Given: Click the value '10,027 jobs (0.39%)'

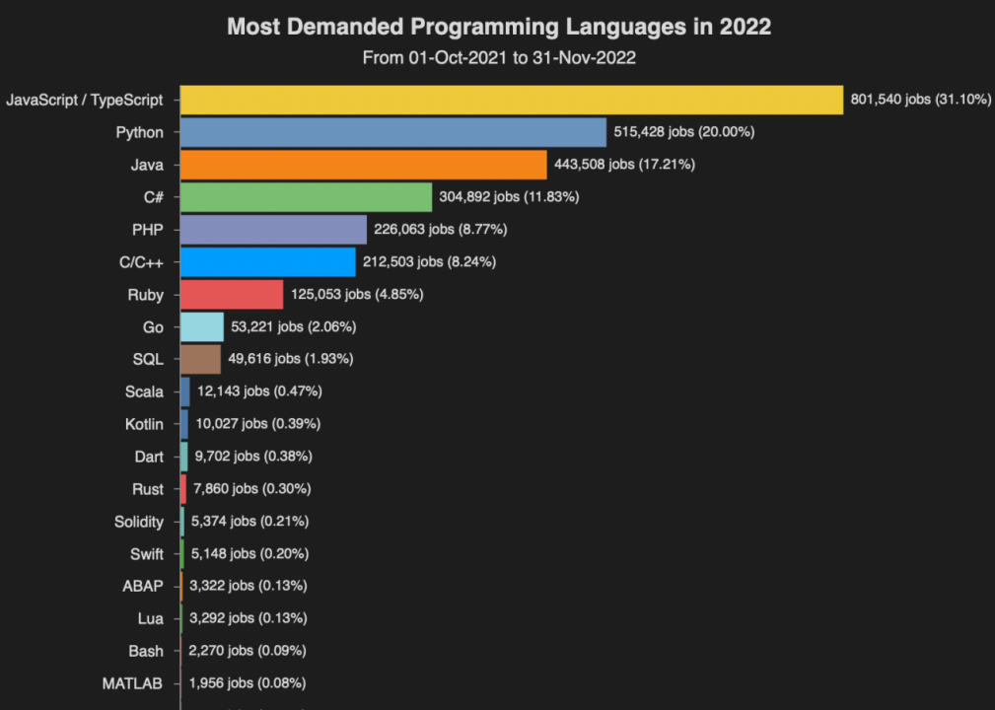Looking at the screenshot, I should (x=257, y=424).
